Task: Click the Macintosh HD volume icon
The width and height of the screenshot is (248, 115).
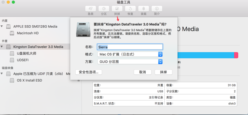Action: [x=12, y=33]
